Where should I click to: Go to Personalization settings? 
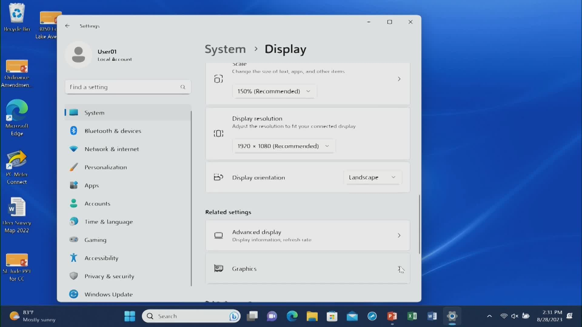point(105,167)
